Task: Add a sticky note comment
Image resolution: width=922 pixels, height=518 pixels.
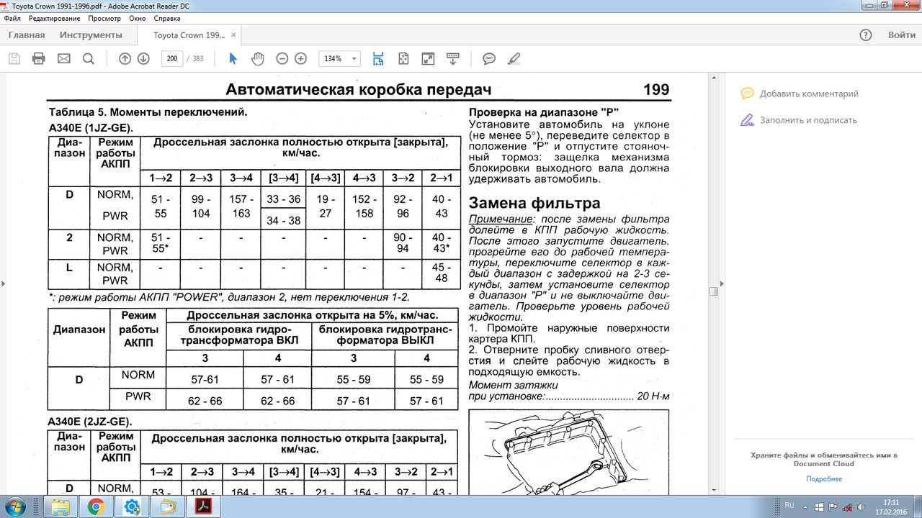Action: tap(489, 58)
